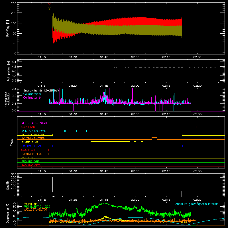Click the 02:30 tick under the flags plot
Screen dimensions: 228x228
[x=197, y=171]
